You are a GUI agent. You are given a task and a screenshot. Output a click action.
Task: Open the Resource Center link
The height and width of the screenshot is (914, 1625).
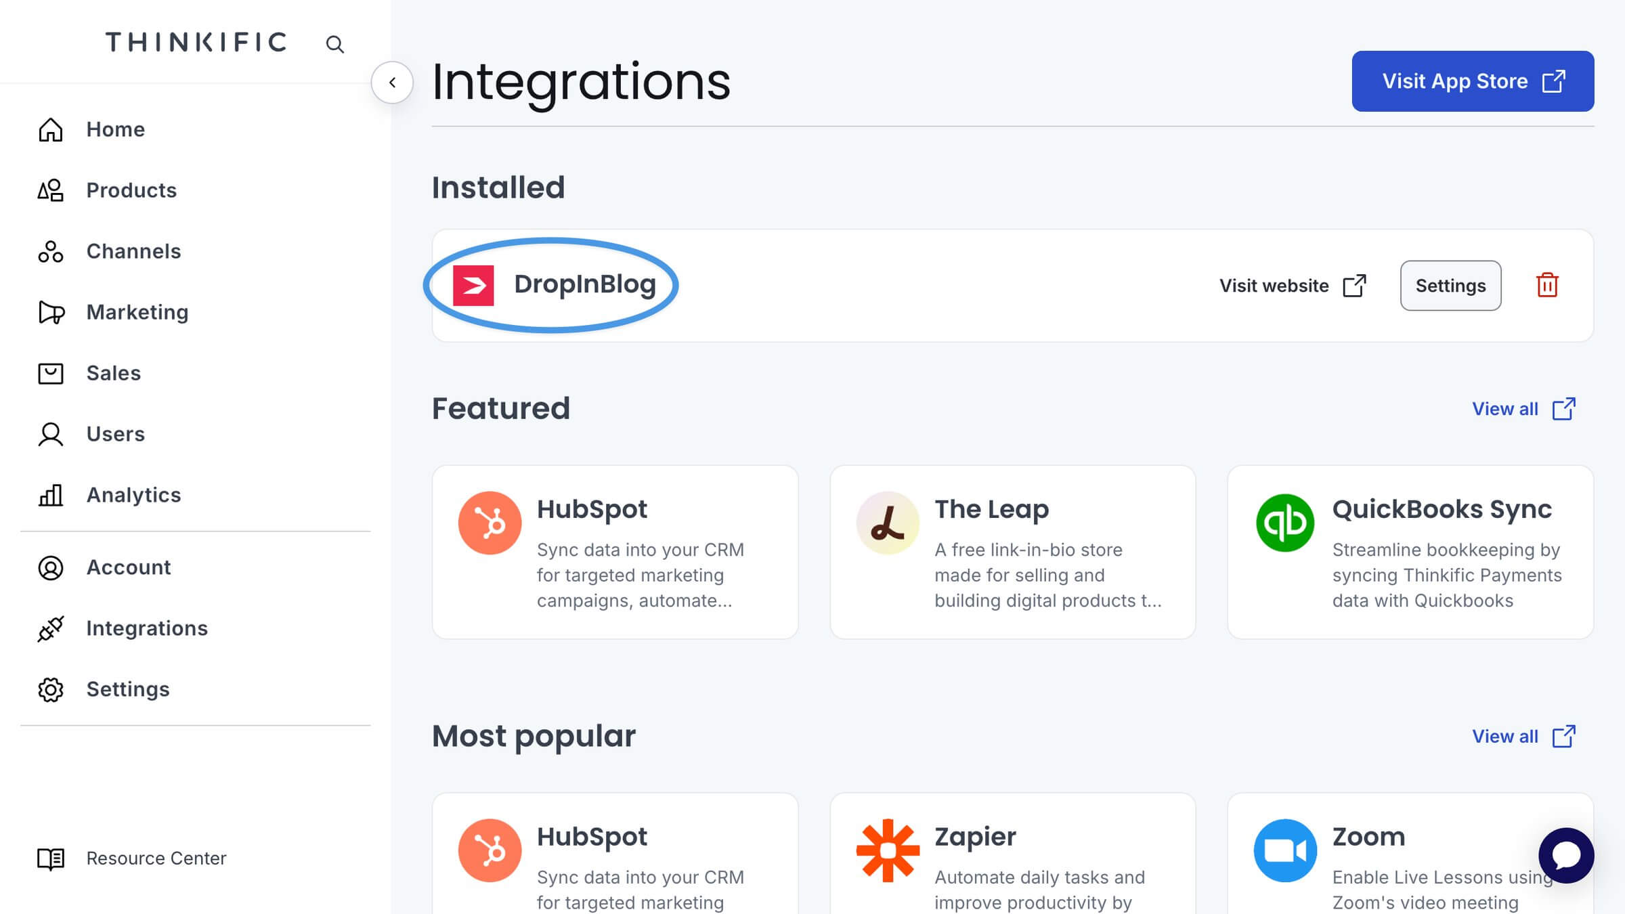pyautogui.click(x=156, y=858)
